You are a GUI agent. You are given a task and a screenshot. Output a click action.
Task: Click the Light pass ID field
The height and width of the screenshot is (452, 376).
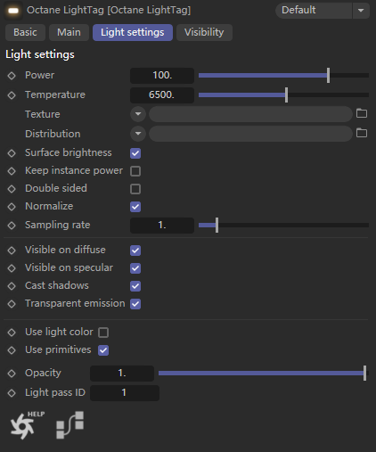(x=125, y=393)
